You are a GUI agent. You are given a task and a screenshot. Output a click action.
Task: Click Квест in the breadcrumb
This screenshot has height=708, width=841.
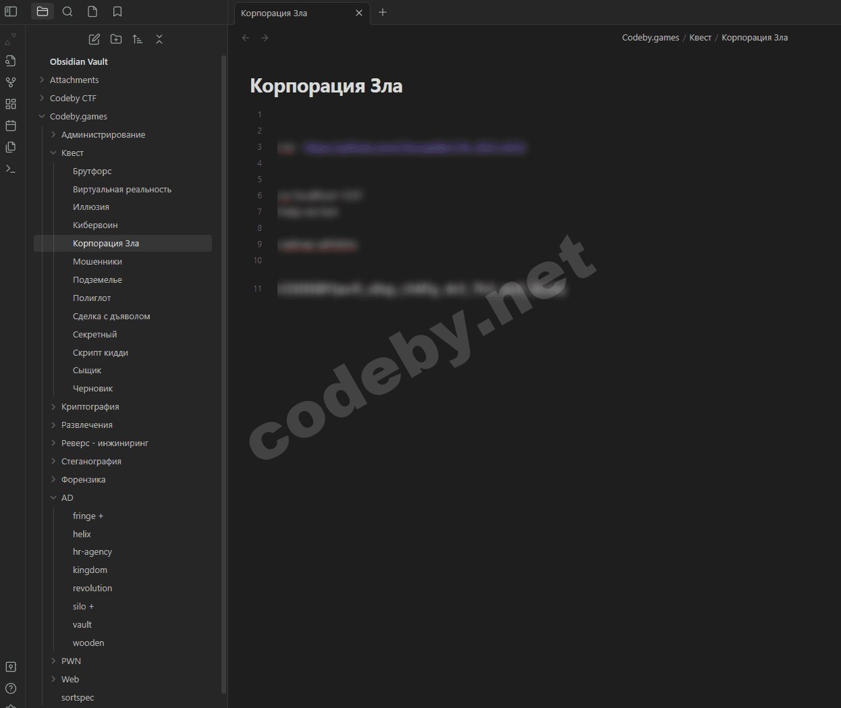(700, 38)
